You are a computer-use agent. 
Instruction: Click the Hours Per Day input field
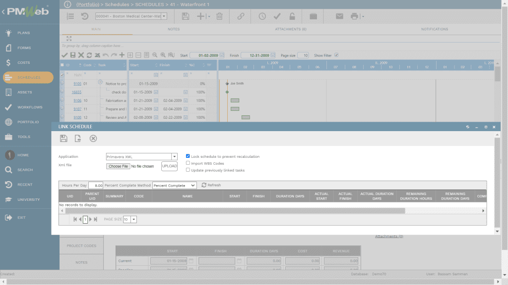point(96,186)
